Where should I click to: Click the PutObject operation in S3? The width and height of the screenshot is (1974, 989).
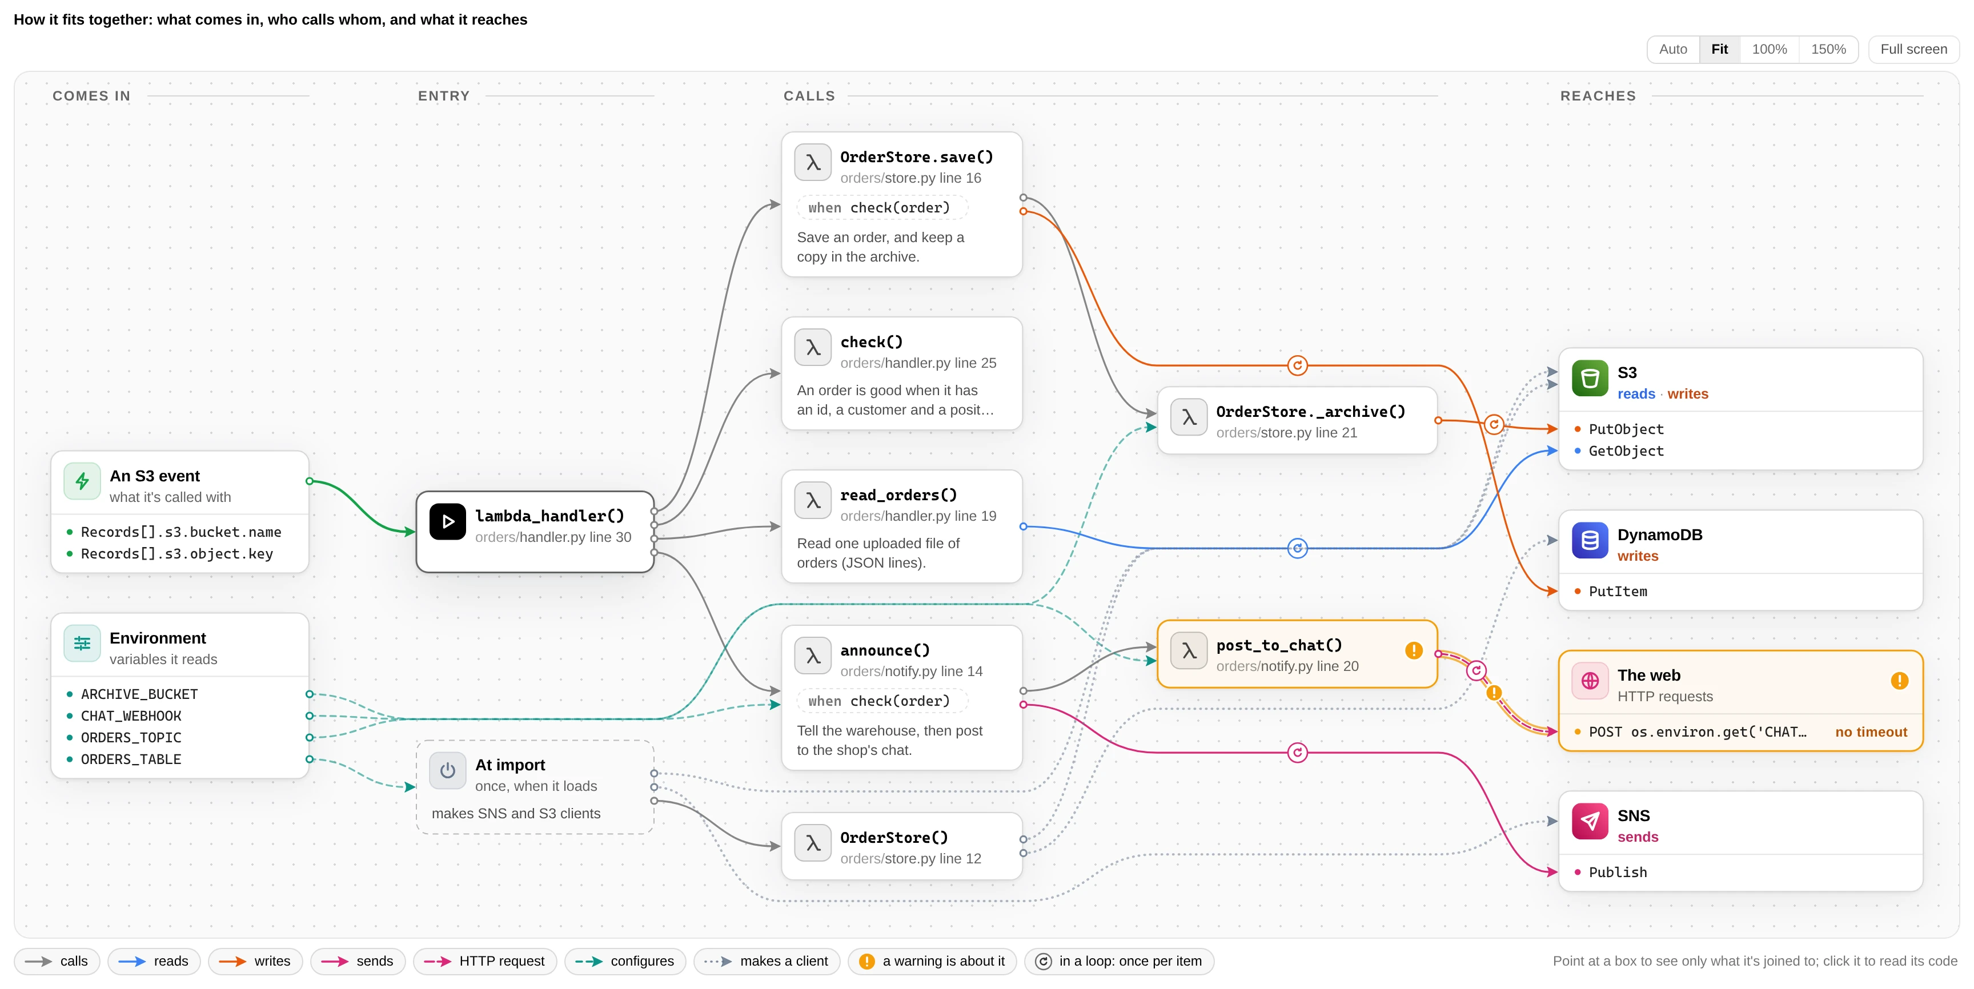1626,429
